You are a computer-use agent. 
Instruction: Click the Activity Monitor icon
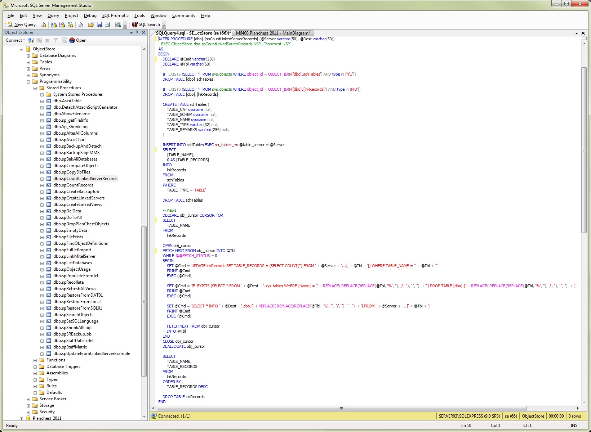[118, 24]
